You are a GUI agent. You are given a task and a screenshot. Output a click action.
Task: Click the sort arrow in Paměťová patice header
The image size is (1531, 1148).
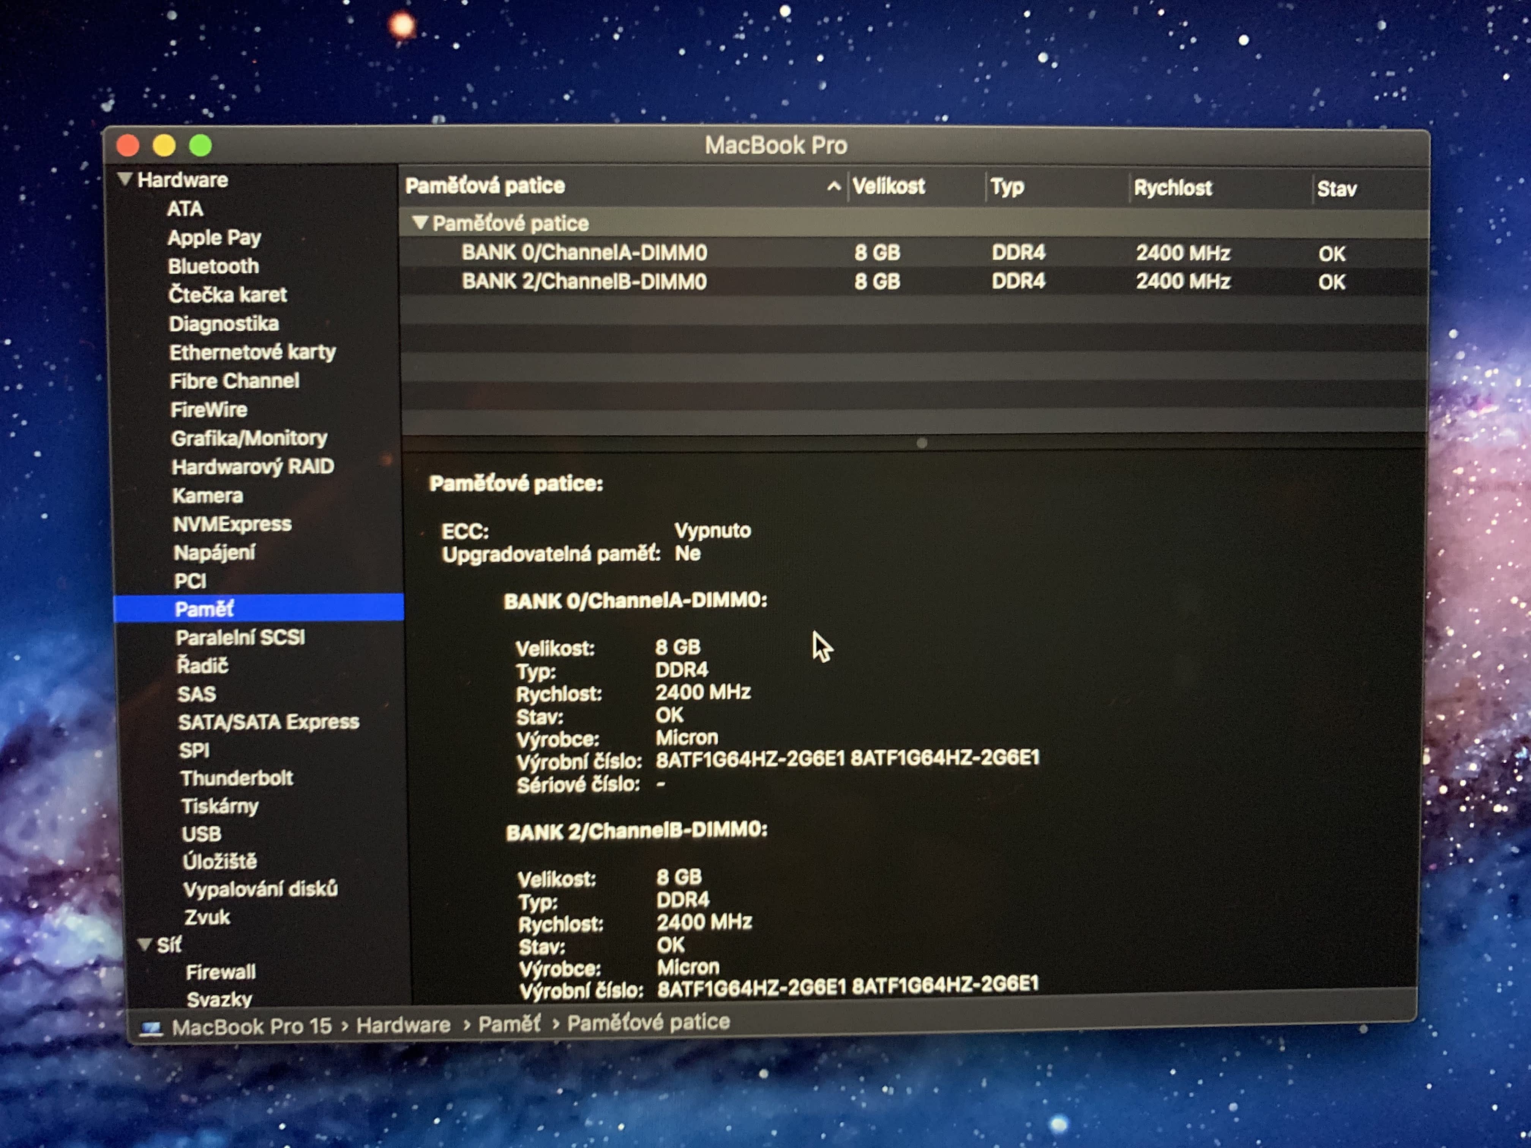(x=833, y=186)
